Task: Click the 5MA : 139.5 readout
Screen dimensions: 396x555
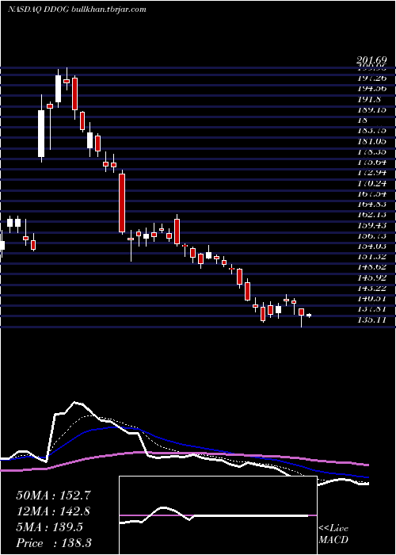Action: pyautogui.click(x=49, y=527)
